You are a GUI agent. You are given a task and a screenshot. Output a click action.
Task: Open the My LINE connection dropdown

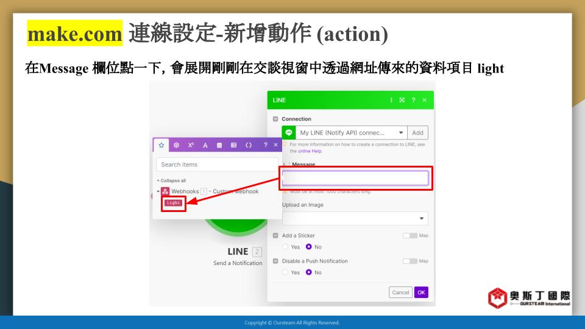(x=351, y=132)
